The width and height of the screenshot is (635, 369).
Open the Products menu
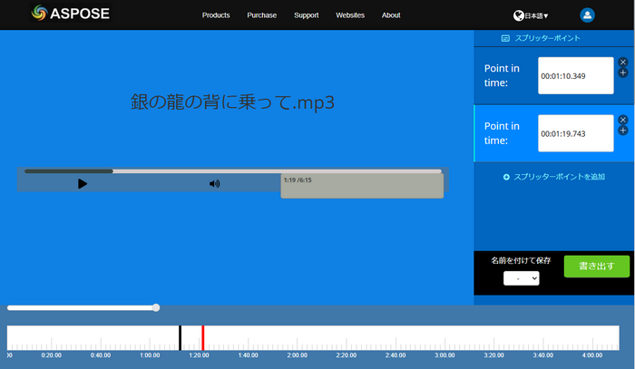pos(216,15)
